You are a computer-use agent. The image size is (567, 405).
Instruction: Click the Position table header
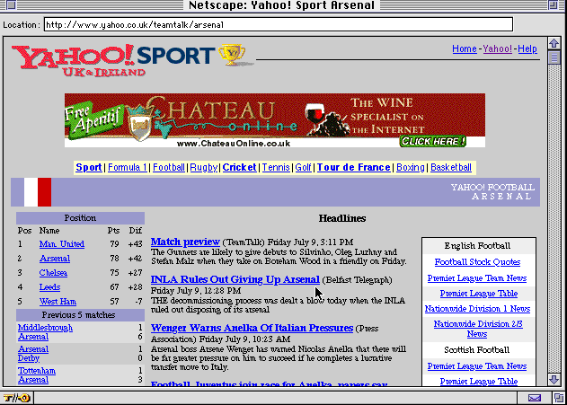pyautogui.click(x=80, y=218)
